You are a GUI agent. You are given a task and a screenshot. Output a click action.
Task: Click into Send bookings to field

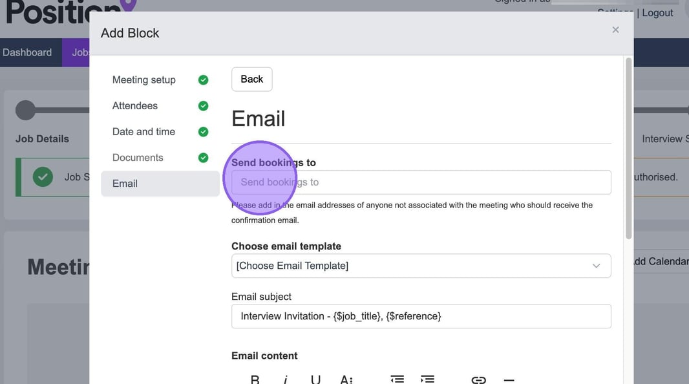421,182
